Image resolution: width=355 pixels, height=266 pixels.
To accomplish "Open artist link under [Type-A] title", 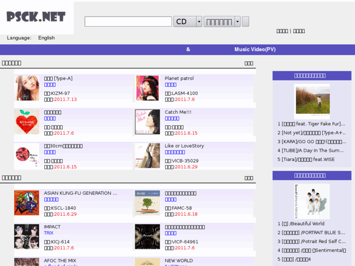I will (50, 84).
